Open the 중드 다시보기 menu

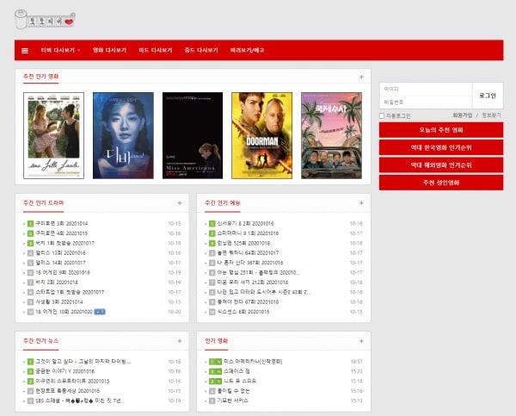(x=201, y=51)
